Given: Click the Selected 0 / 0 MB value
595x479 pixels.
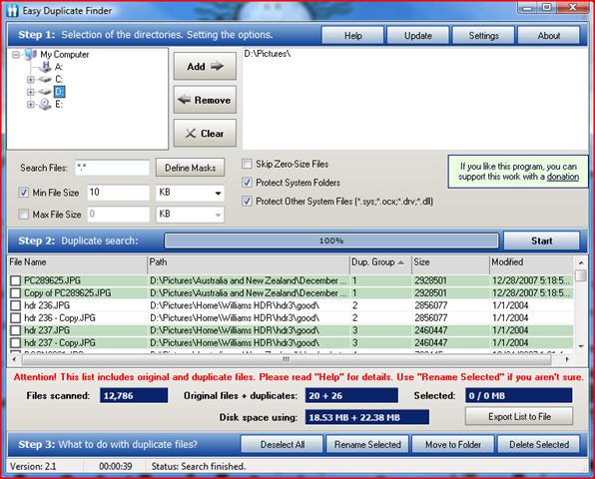Looking at the screenshot, I should [519, 395].
